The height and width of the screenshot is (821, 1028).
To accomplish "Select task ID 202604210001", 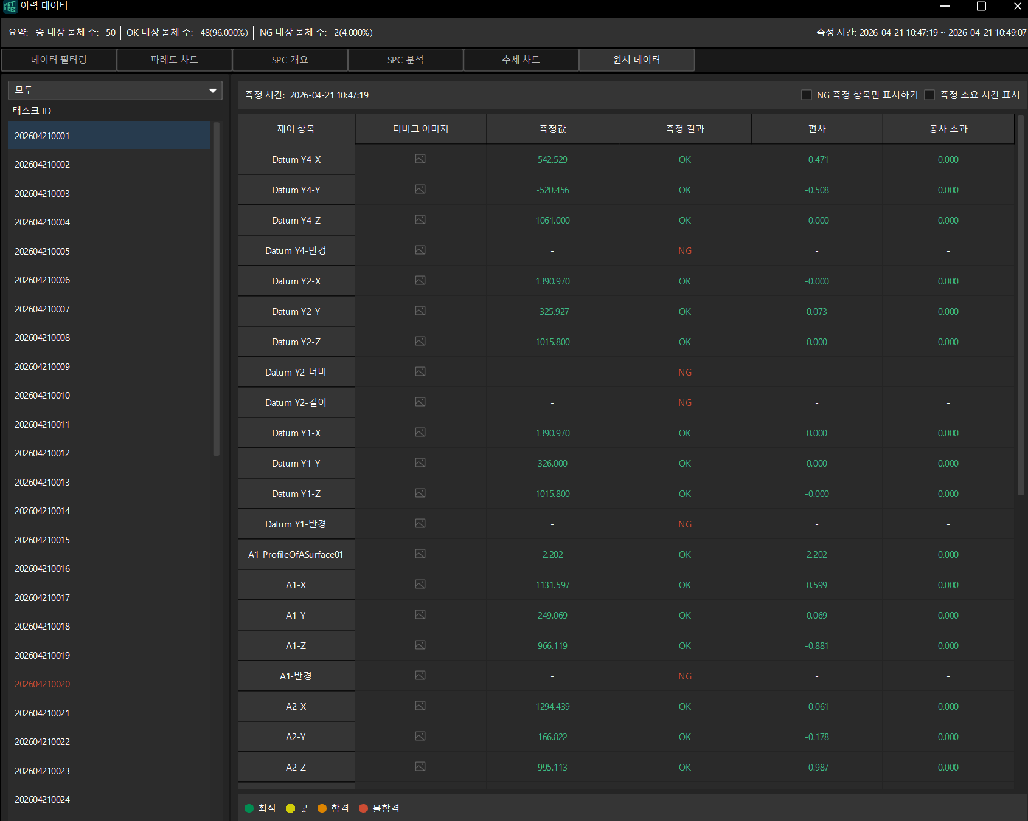I will tap(109, 136).
